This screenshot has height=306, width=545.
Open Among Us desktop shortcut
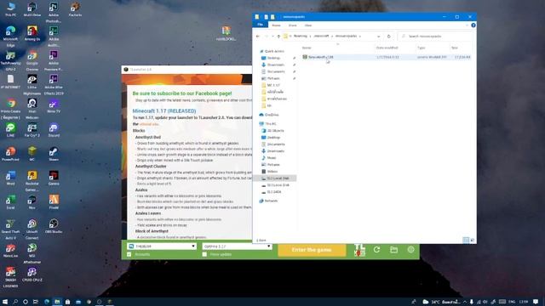[x=32, y=34]
